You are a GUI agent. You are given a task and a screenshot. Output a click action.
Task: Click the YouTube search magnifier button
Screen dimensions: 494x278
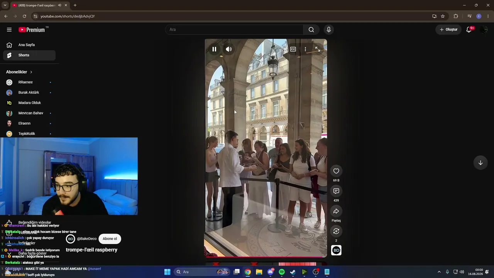311,30
